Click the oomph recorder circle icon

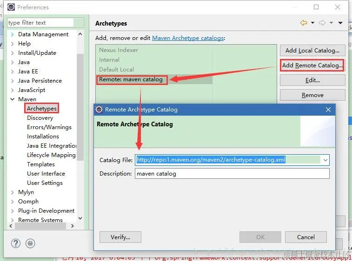point(30,243)
